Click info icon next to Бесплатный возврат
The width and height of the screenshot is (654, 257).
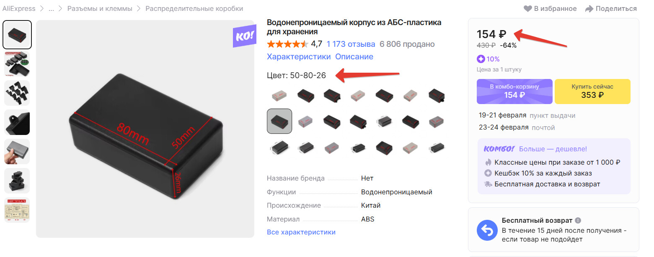578,220
